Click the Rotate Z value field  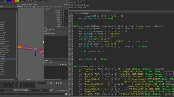[65, 19]
